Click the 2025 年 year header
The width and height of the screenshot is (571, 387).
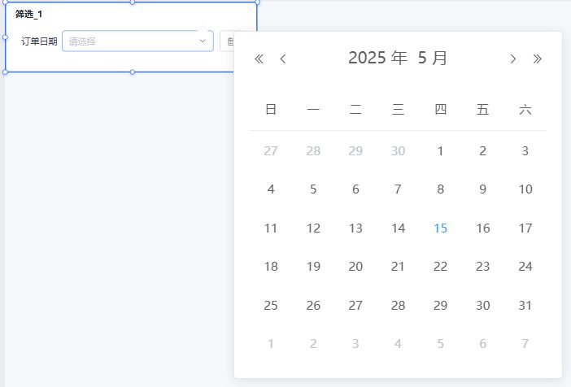pos(377,58)
